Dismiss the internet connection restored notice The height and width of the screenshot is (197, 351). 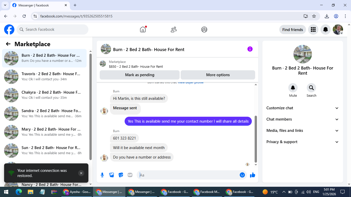[81, 173]
